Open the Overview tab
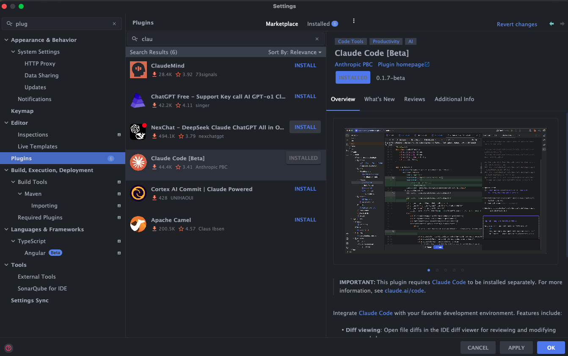The height and width of the screenshot is (356, 568). tap(343, 99)
